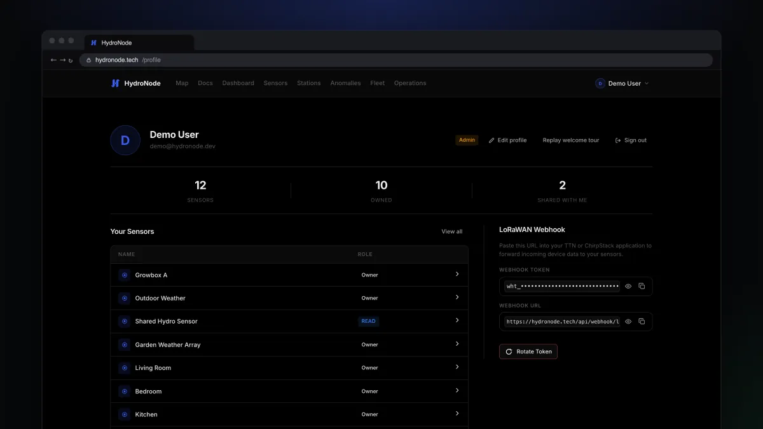This screenshot has width=763, height=429.
Task: Click the Edit profile button
Action: (507, 140)
